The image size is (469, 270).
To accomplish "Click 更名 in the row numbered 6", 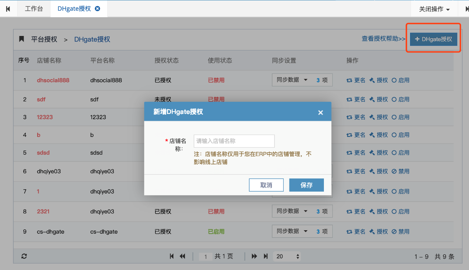I will tap(356, 171).
